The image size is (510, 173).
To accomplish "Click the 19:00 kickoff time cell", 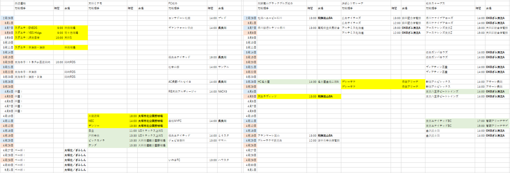I will [212, 57].
